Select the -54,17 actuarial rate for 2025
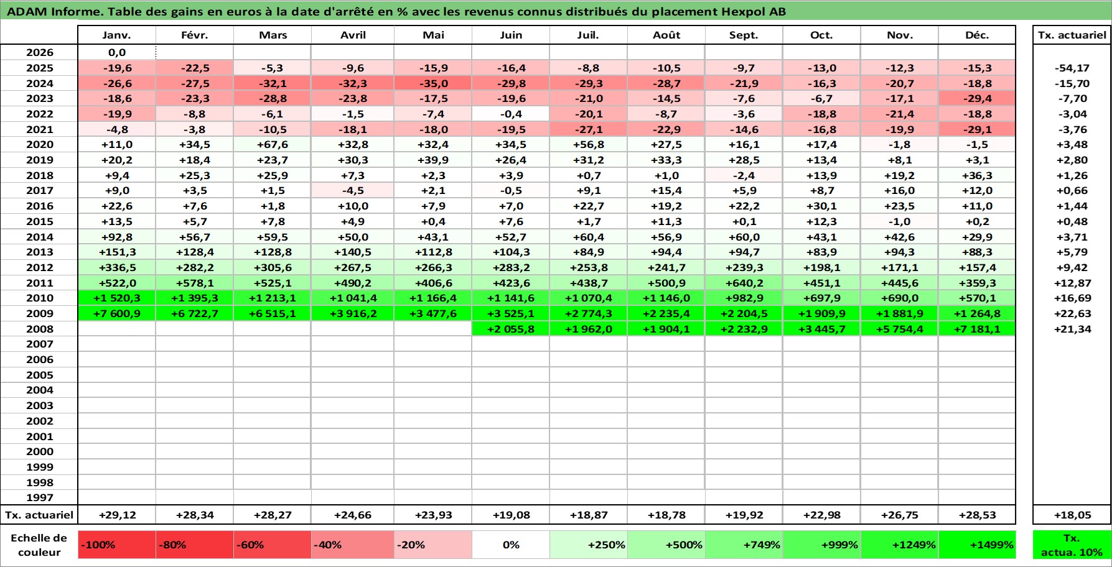The image size is (1112, 567). (1072, 68)
